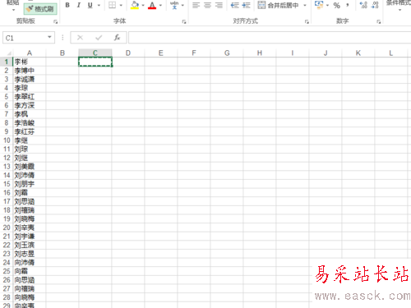
Task: Select column L header
Action: coord(391,53)
